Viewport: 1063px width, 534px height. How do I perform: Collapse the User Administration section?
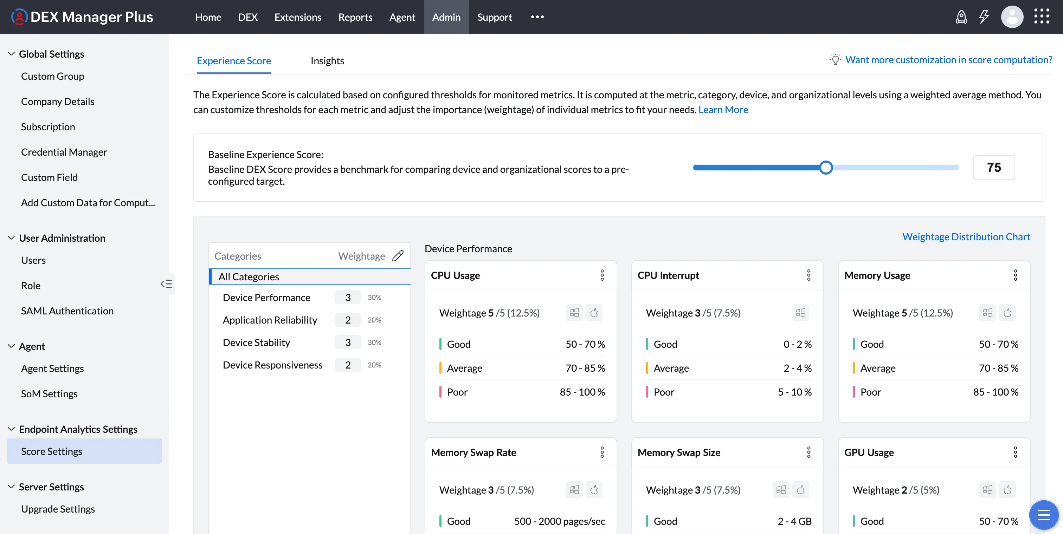[12, 238]
